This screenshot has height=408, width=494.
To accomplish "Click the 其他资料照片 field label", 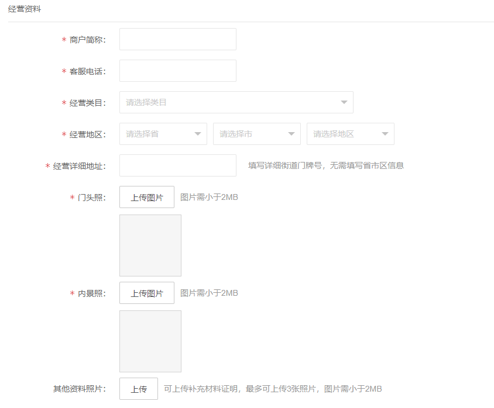I will pos(79,389).
